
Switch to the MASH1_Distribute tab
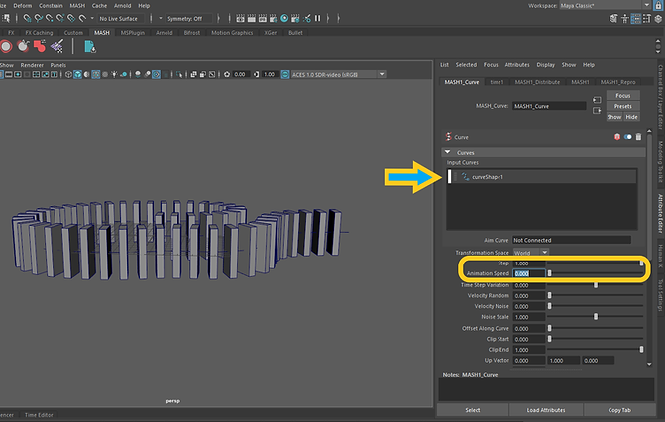537,82
